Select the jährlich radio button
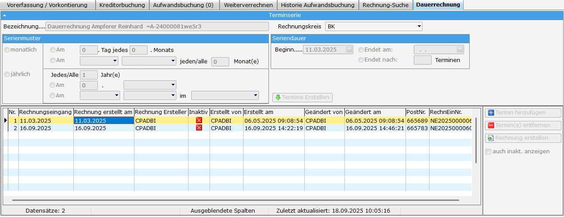Screen dimensions: 564x217 pyautogui.click(x=7, y=74)
